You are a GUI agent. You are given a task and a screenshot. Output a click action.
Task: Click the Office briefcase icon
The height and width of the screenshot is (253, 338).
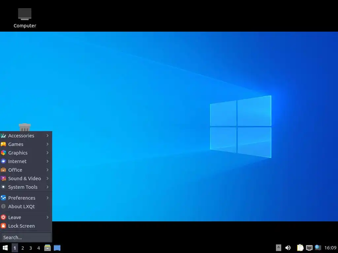[3, 170]
